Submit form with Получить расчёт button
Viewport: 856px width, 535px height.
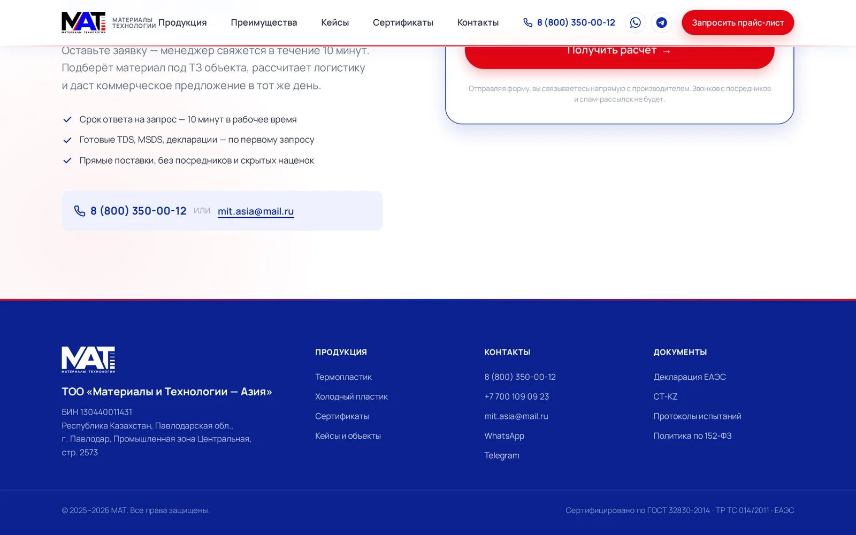coord(620,57)
